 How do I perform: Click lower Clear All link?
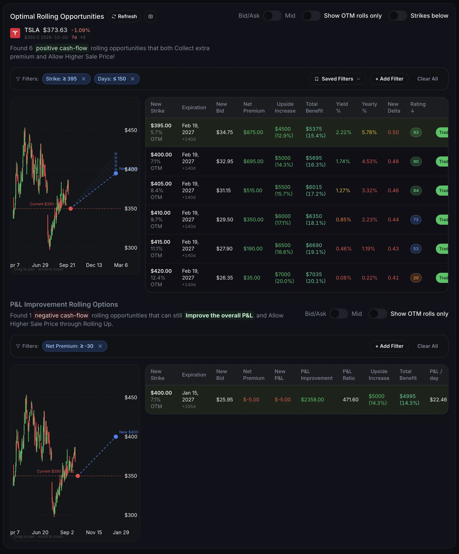pyautogui.click(x=427, y=346)
